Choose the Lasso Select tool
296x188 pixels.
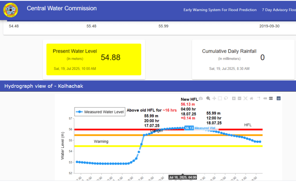coord(226,98)
